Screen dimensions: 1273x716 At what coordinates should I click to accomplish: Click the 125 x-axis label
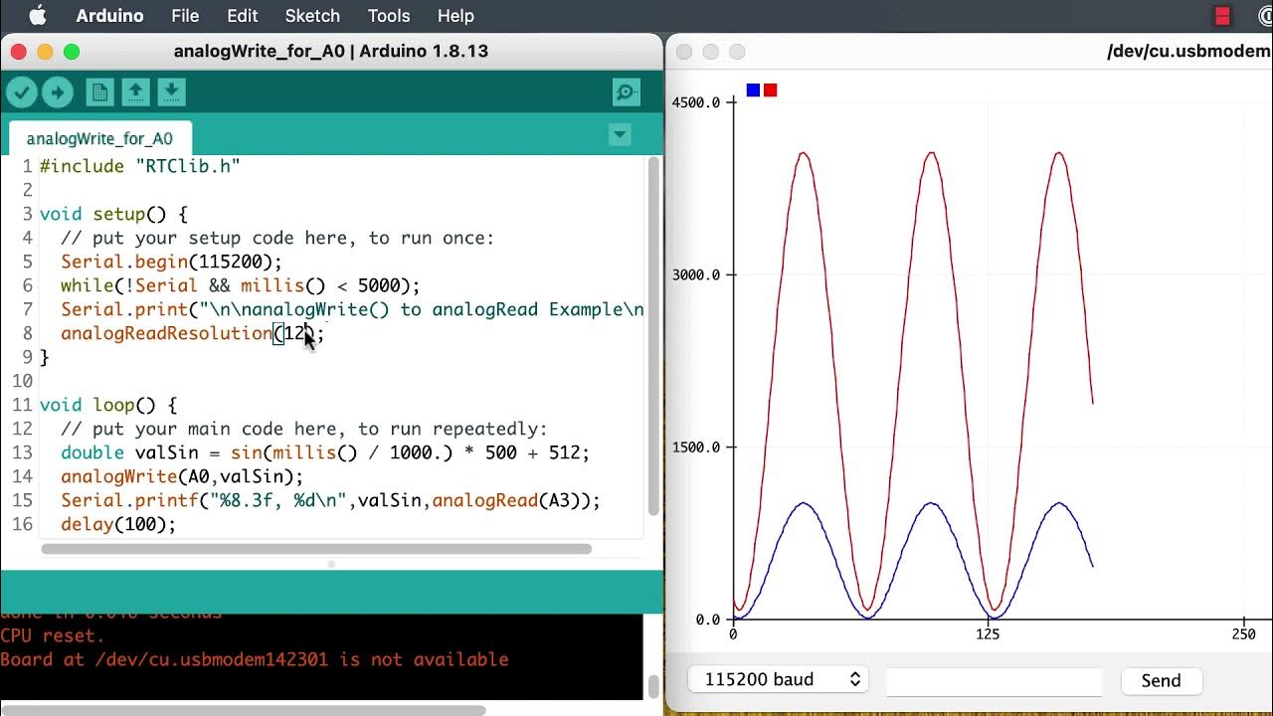click(988, 634)
